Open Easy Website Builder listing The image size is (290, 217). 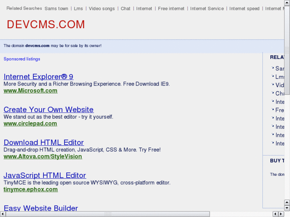(x=41, y=208)
